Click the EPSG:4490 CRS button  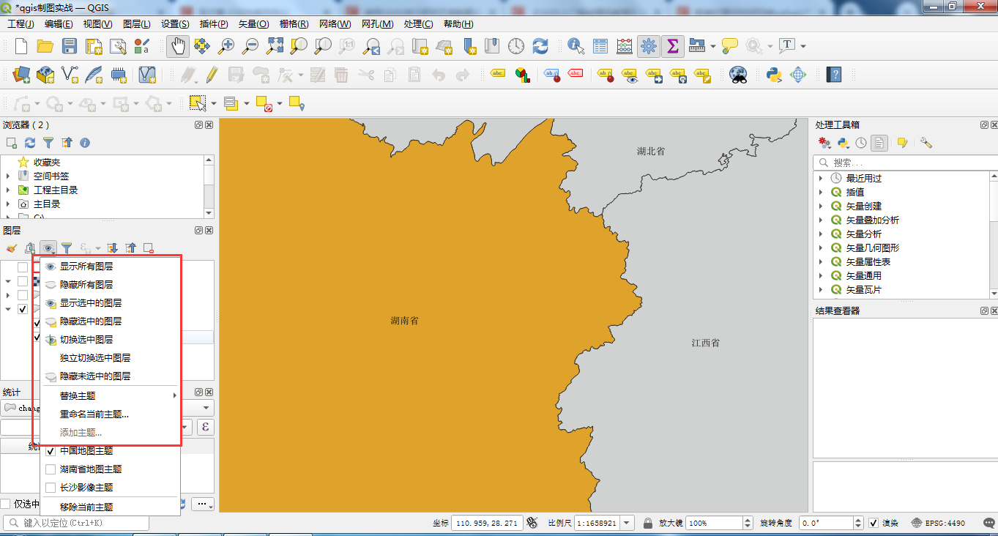pos(939,523)
